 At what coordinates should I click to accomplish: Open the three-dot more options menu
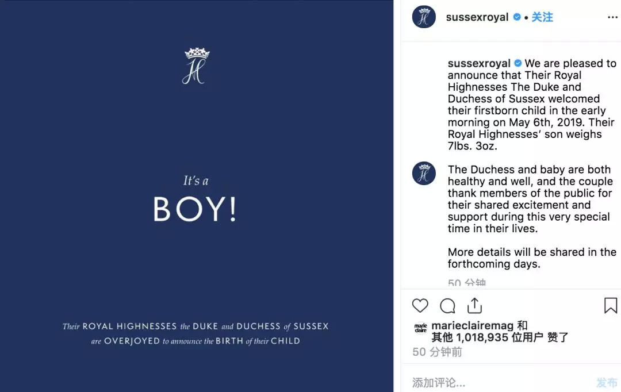[x=612, y=17]
